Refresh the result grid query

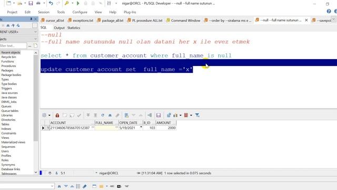click(103, 115)
